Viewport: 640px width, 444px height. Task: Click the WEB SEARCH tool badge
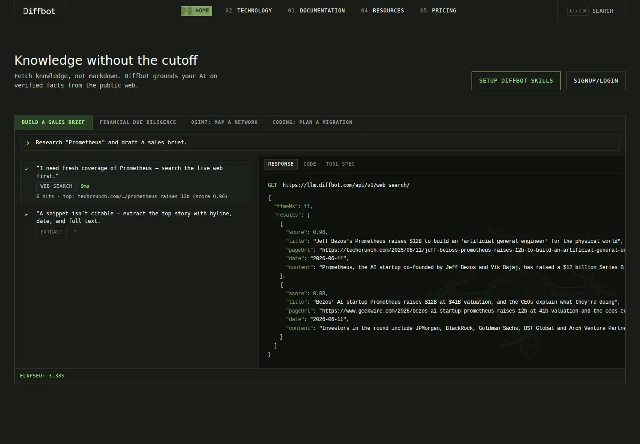coord(56,186)
